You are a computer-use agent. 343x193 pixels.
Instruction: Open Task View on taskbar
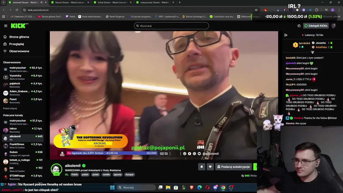point(160,187)
